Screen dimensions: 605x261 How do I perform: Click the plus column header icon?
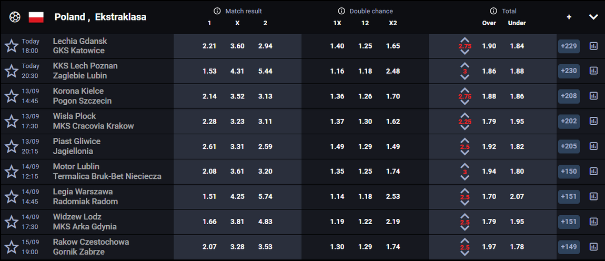point(569,17)
